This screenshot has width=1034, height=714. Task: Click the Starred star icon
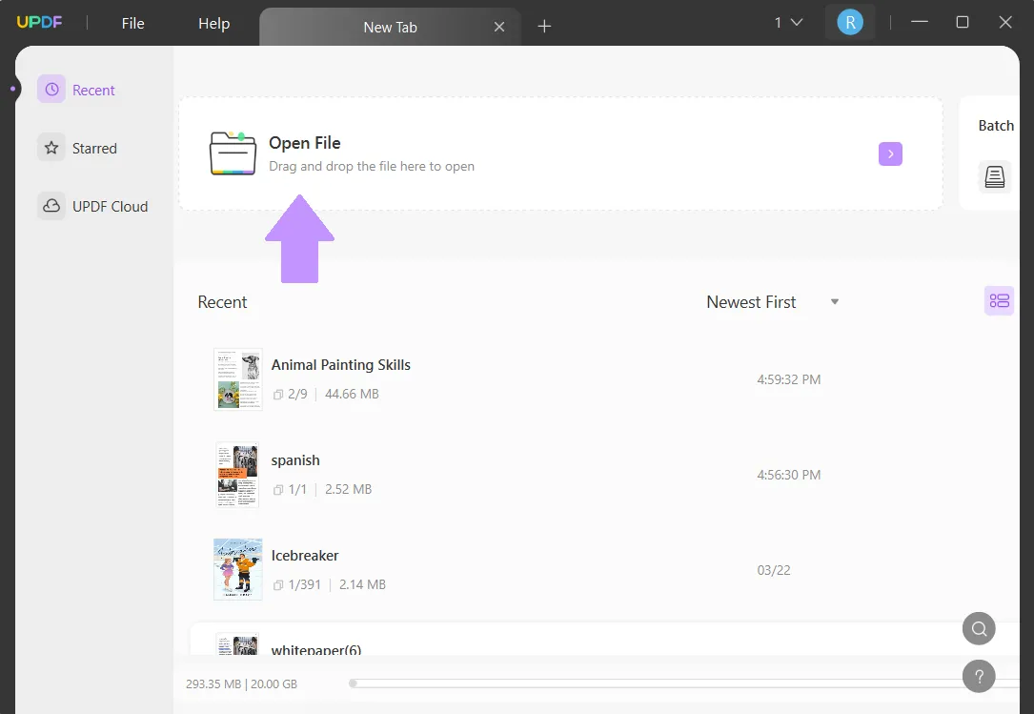point(51,148)
